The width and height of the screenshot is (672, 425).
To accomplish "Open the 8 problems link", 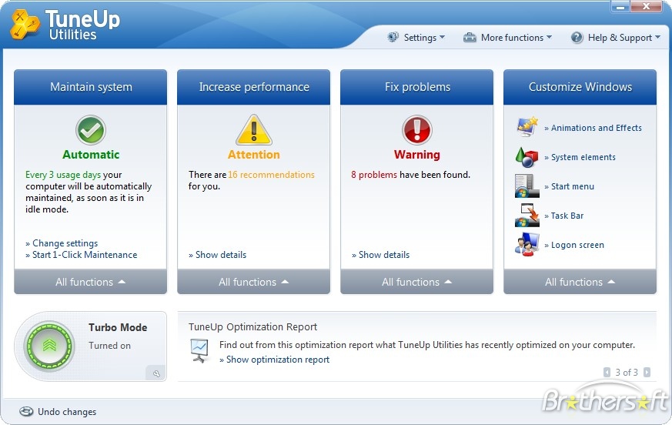I will (374, 175).
